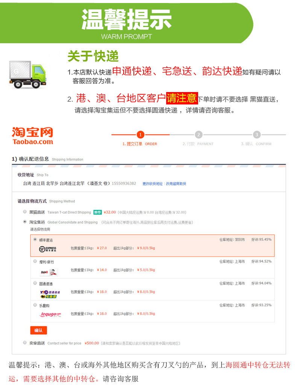
Task: Click the 改用超商取货 link
Action: tap(176, 184)
